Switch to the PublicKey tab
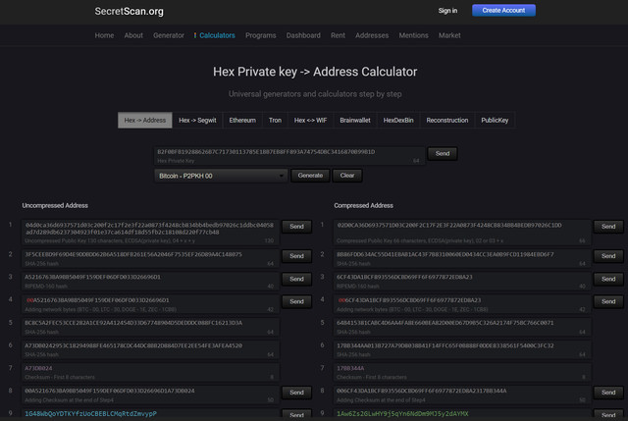This screenshot has width=628, height=421. click(495, 120)
